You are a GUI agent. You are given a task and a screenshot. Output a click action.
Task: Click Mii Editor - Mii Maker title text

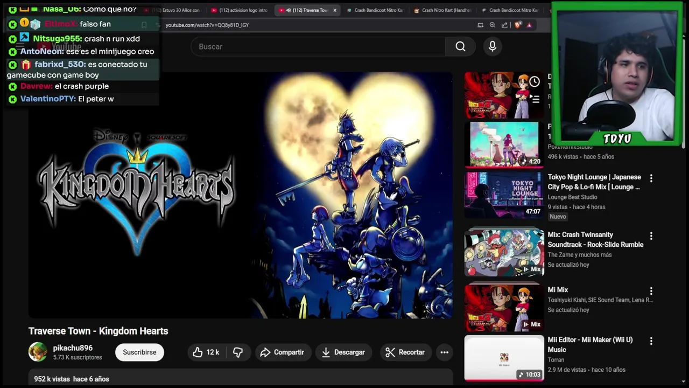click(x=590, y=345)
